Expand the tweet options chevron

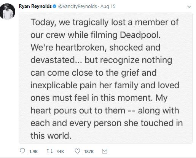tap(189, 6)
